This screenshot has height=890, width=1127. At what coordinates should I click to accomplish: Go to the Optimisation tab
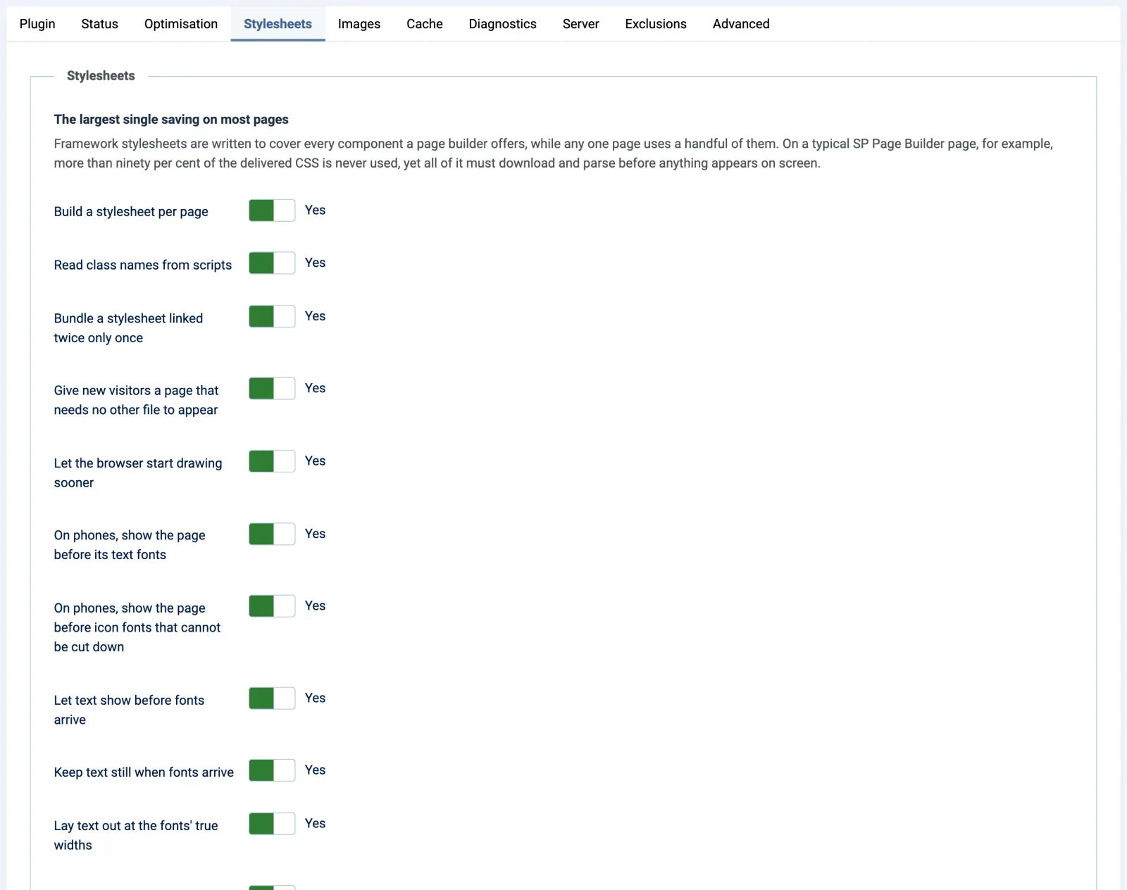coord(181,24)
